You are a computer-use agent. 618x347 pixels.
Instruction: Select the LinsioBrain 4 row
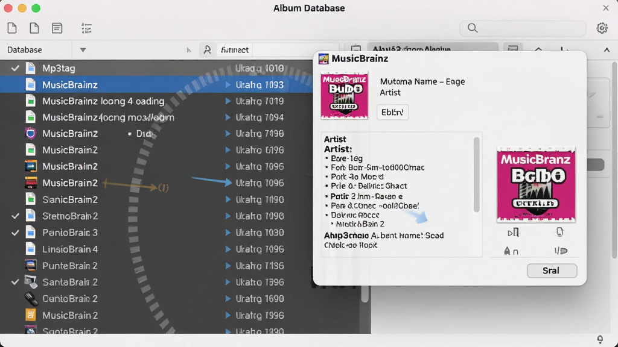(156, 249)
